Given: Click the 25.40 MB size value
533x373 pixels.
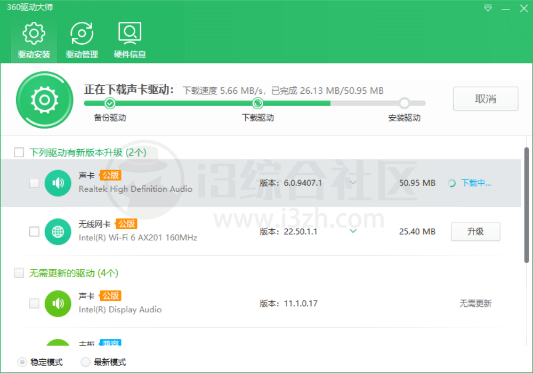Looking at the screenshot, I should click(417, 232).
